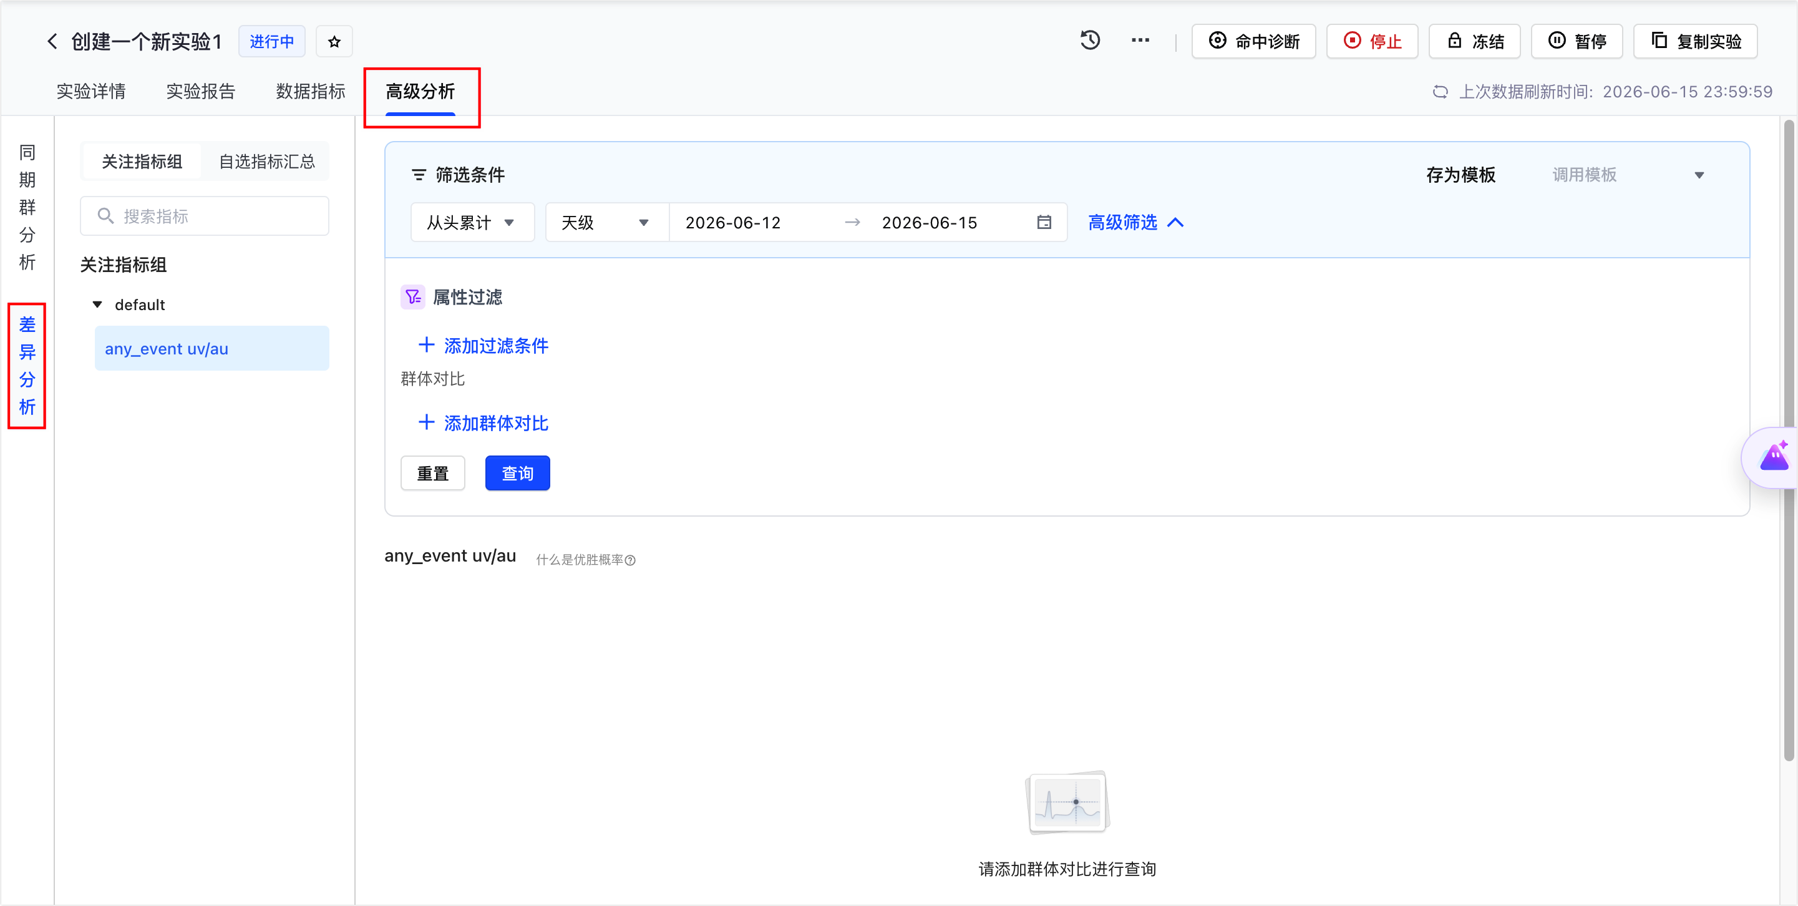Viewport: 1798px width, 906px height.
Task: Click the end date 2026-06-15
Action: point(929,223)
